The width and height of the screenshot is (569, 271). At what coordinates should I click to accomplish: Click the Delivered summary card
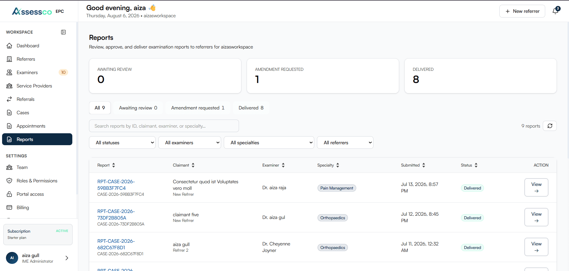(481, 76)
